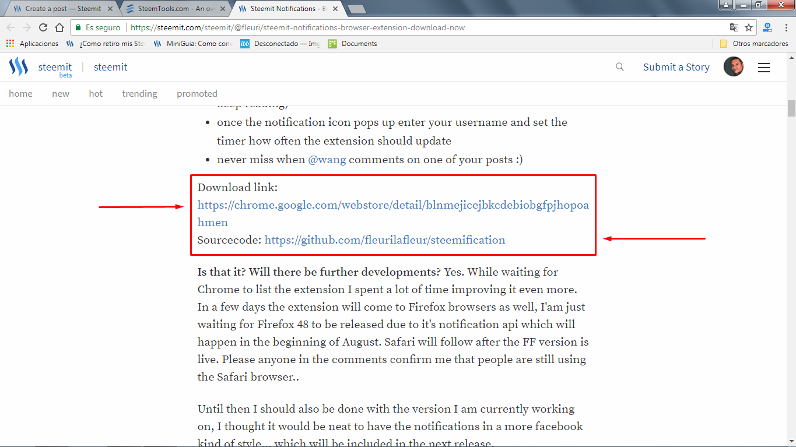Viewport: 796px width, 447px height.
Task: Bookmark this page with the star icon
Action: 749,27
